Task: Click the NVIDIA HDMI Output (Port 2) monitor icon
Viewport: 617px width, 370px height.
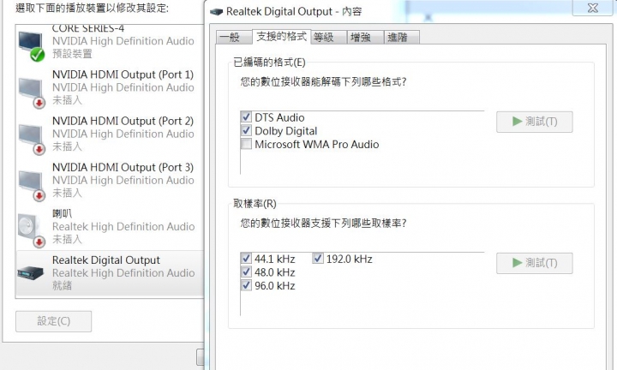Action: click(x=32, y=139)
